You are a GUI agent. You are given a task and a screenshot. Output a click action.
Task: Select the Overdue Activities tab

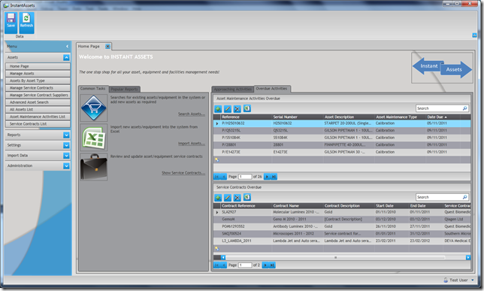pyautogui.click(x=271, y=89)
